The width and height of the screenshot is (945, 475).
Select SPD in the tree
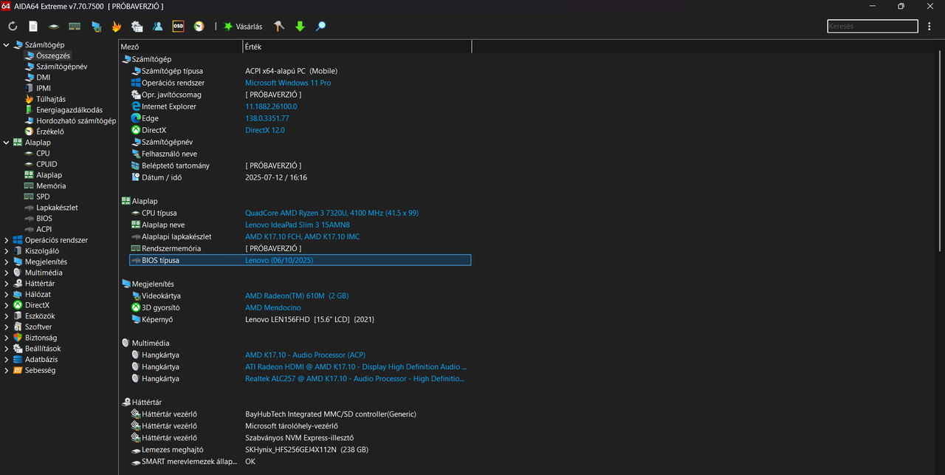43,197
